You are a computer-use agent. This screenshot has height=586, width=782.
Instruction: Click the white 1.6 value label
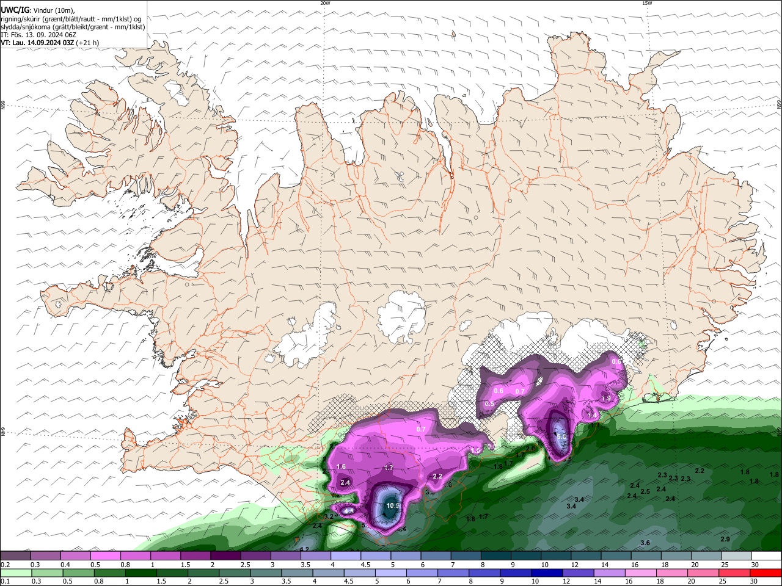[341, 466]
